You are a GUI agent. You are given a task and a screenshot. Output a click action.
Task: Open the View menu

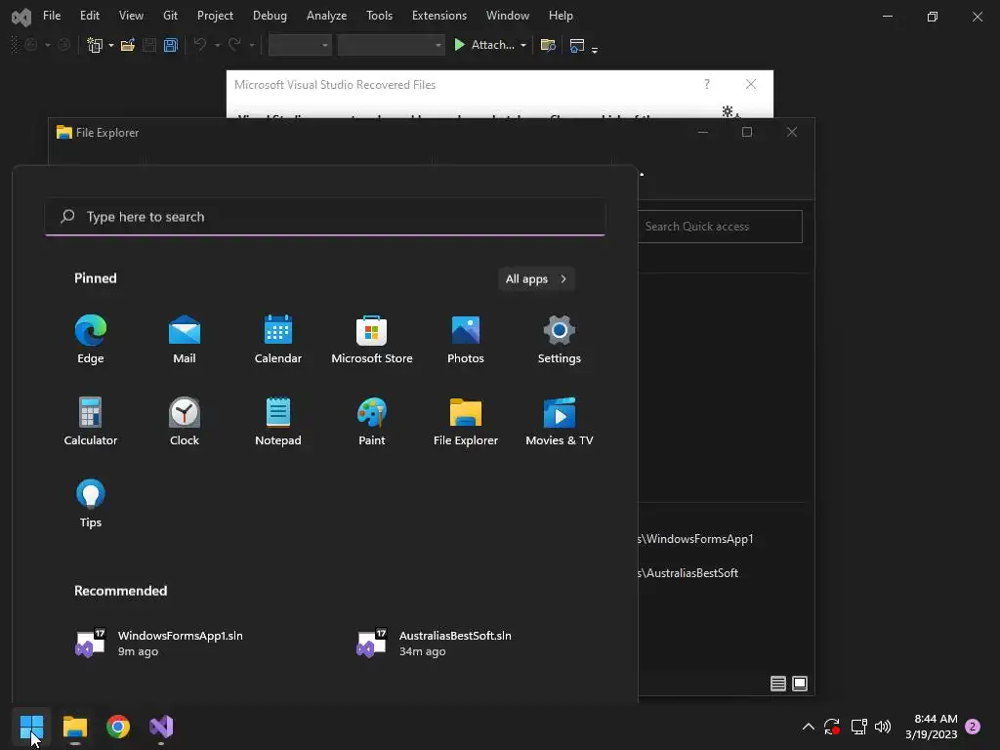pyautogui.click(x=131, y=16)
